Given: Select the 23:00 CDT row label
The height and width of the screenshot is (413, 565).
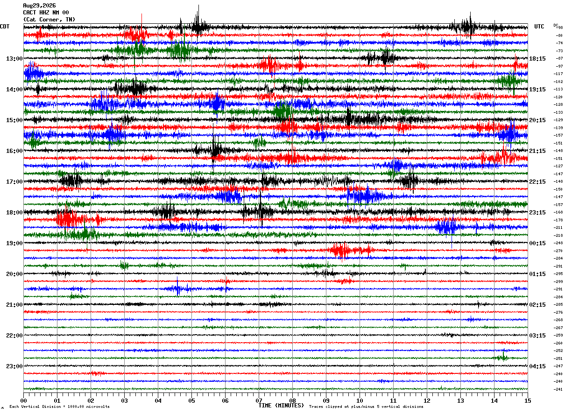Looking at the screenshot, I should [x=14, y=366].
